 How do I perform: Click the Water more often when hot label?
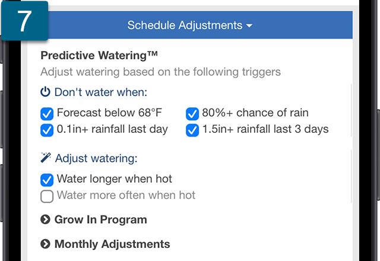126,195
